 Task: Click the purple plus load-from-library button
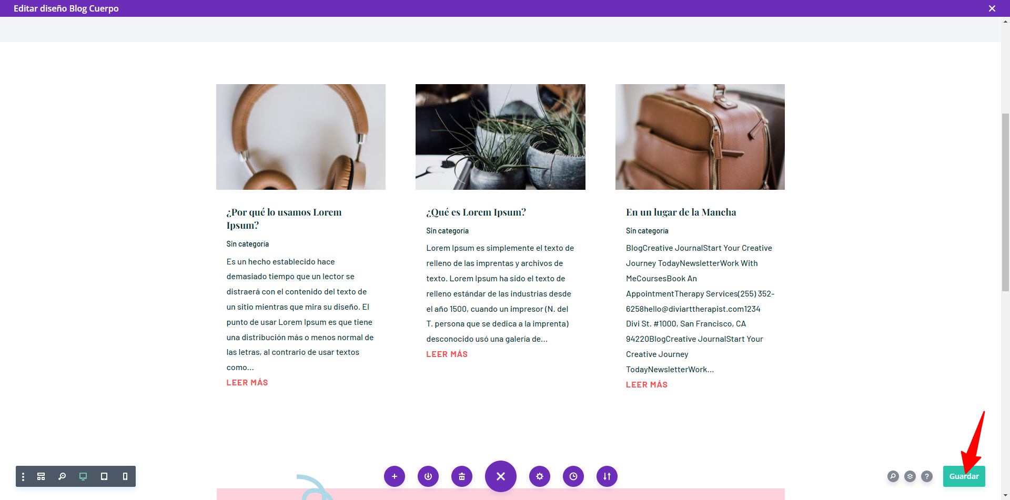tap(395, 476)
